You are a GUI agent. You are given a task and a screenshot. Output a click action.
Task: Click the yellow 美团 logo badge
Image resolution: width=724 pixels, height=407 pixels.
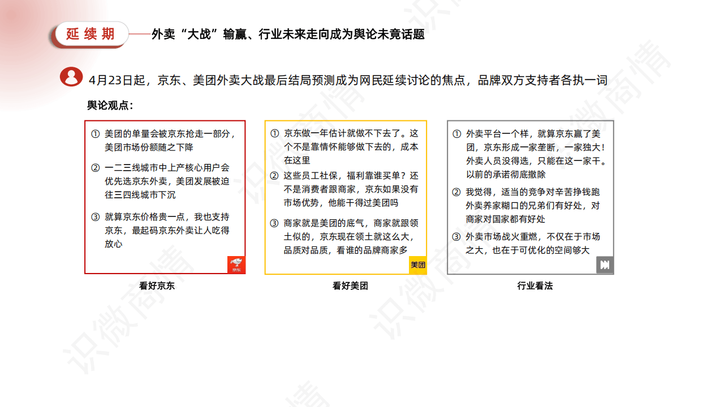point(417,265)
